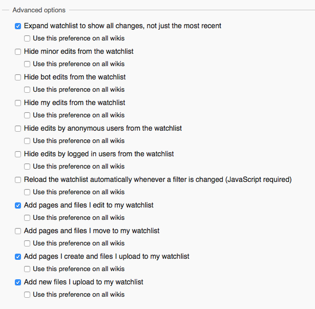
Task: Tick all-wikis box under anonymous users option
Action: click(27, 141)
